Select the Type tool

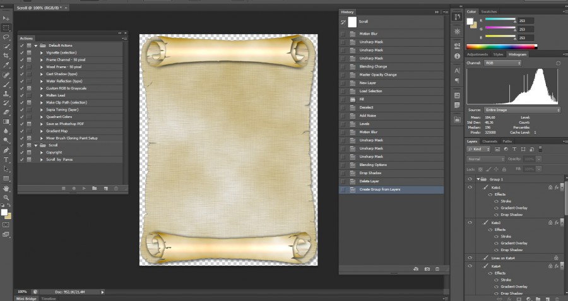pos(6,160)
